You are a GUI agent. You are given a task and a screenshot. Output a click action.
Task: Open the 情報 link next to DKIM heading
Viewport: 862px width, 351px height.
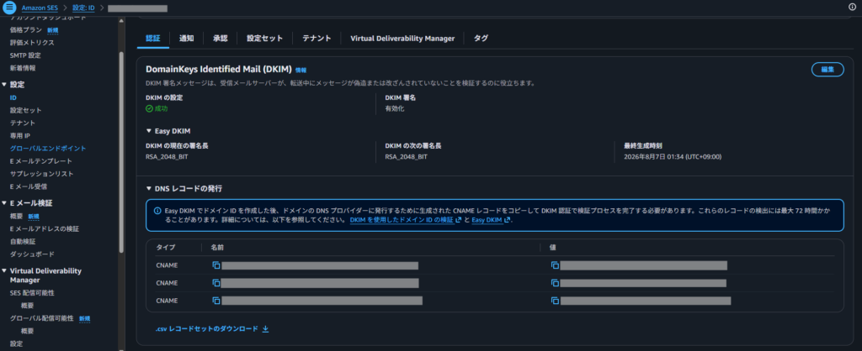[x=301, y=71]
